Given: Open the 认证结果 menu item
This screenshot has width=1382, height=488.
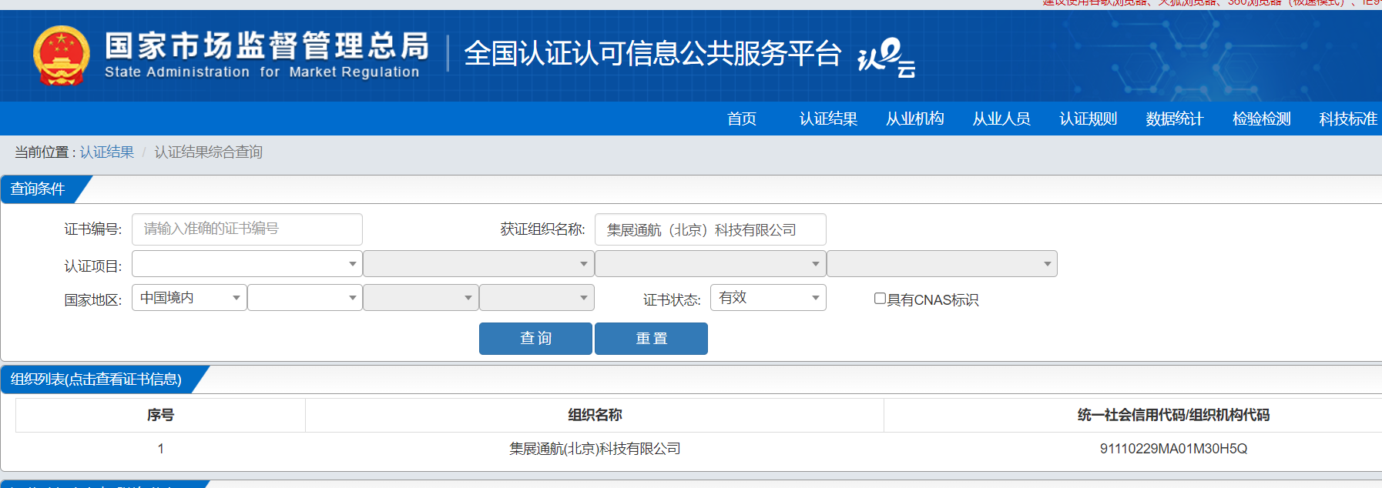Looking at the screenshot, I should (x=828, y=119).
